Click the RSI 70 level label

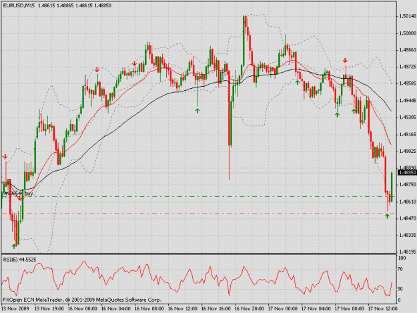400,270
